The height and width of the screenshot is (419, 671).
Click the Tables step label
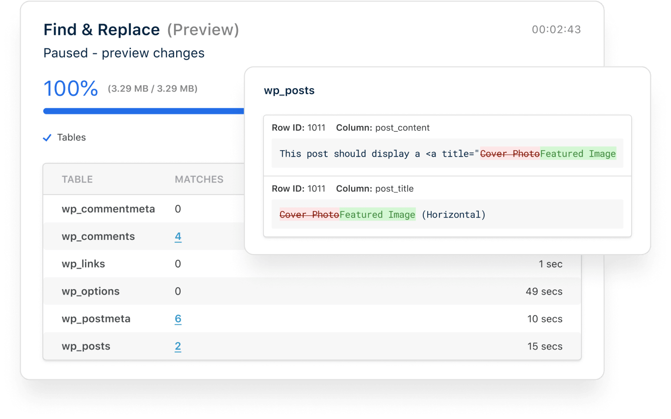point(72,138)
